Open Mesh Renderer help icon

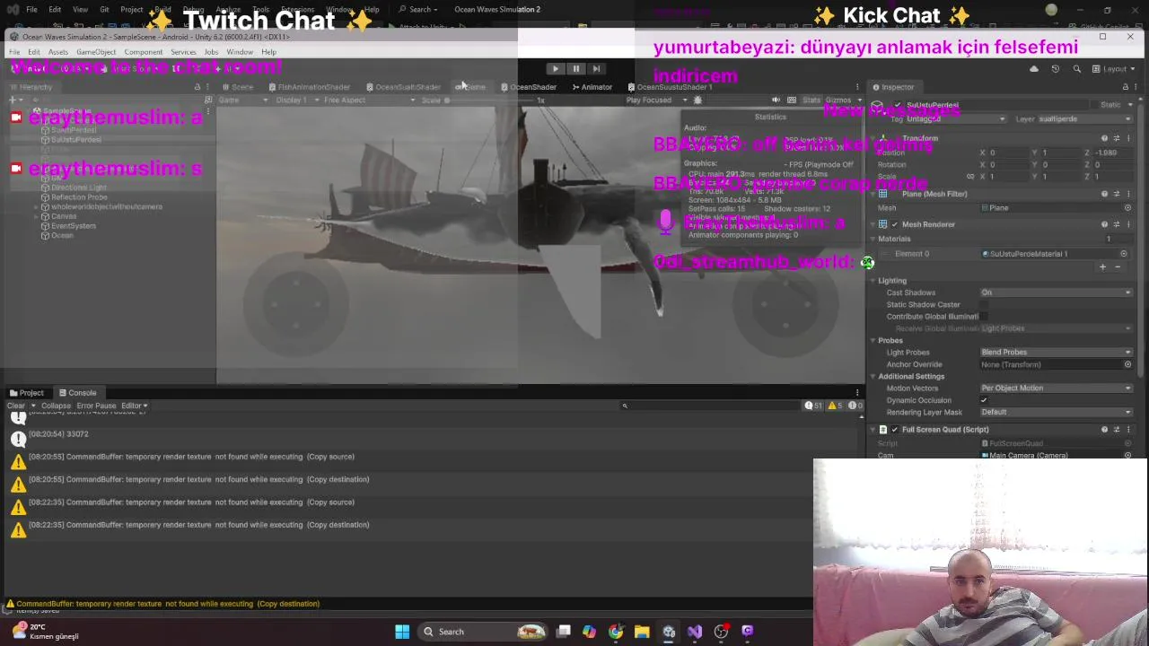pyautogui.click(x=1105, y=224)
